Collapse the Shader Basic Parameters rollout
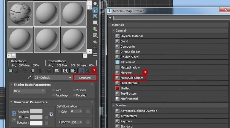Viewport: 230px width, 128px height. click(x=11, y=85)
